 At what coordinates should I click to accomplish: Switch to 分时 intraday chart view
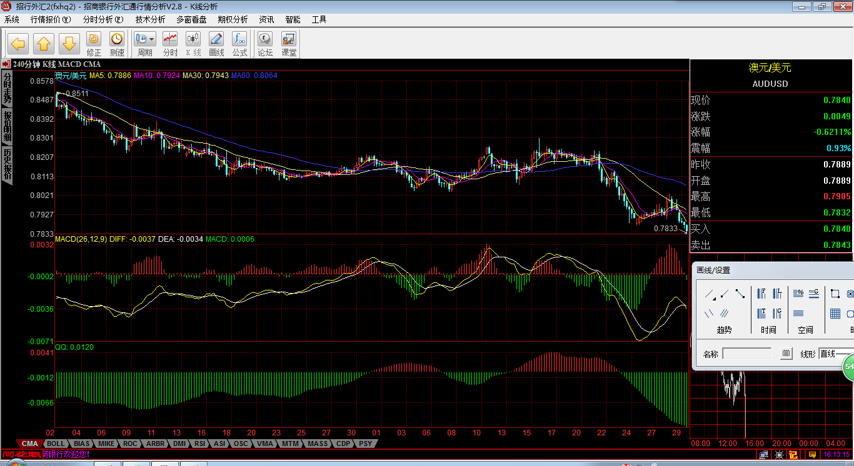click(x=170, y=44)
